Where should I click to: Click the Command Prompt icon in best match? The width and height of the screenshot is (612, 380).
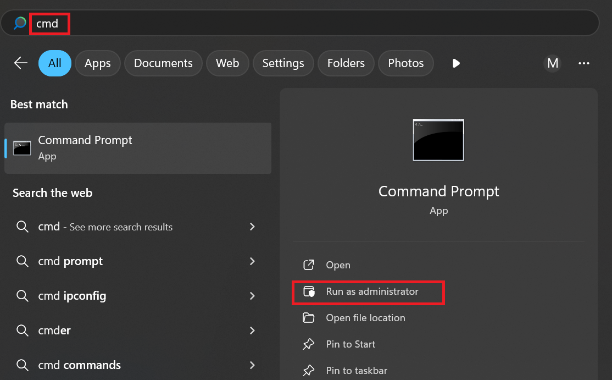click(22, 148)
